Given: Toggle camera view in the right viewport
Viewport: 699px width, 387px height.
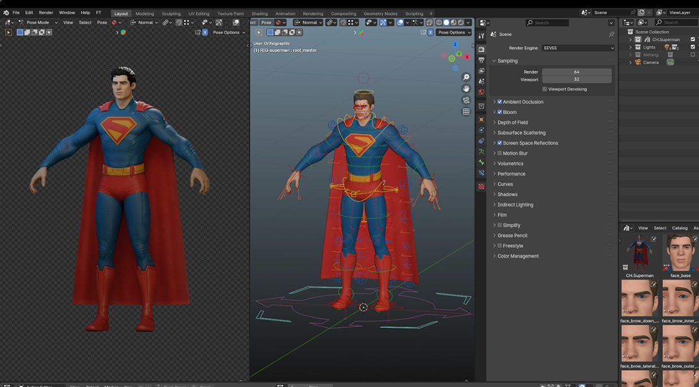Looking at the screenshot, I should [466, 100].
